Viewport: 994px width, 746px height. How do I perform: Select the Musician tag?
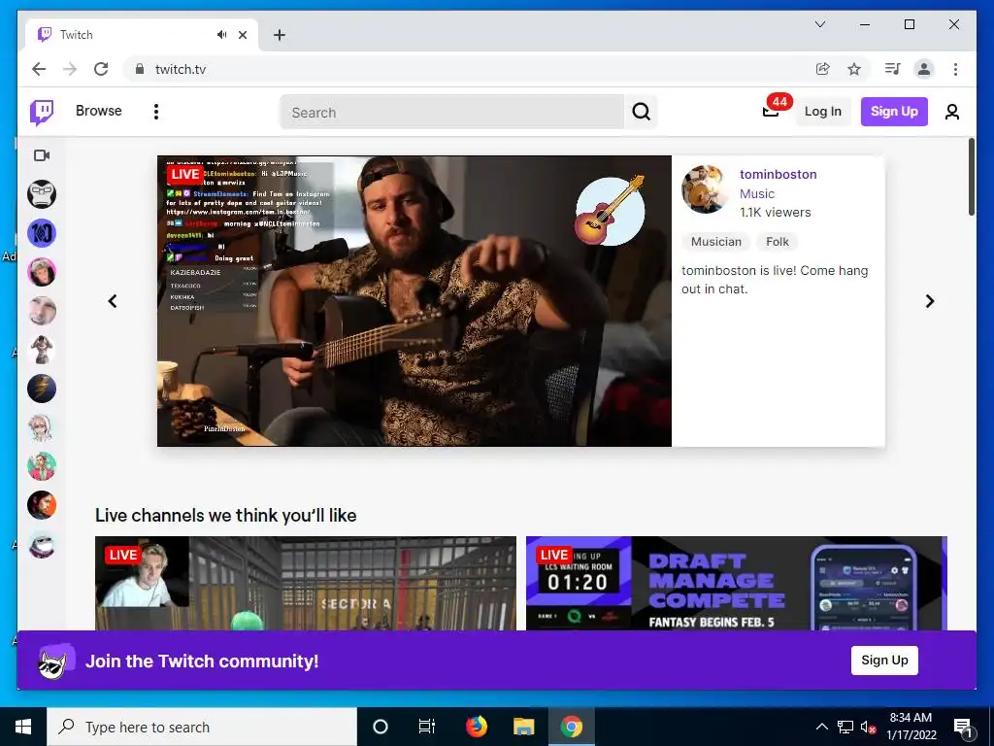(x=715, y=242)
